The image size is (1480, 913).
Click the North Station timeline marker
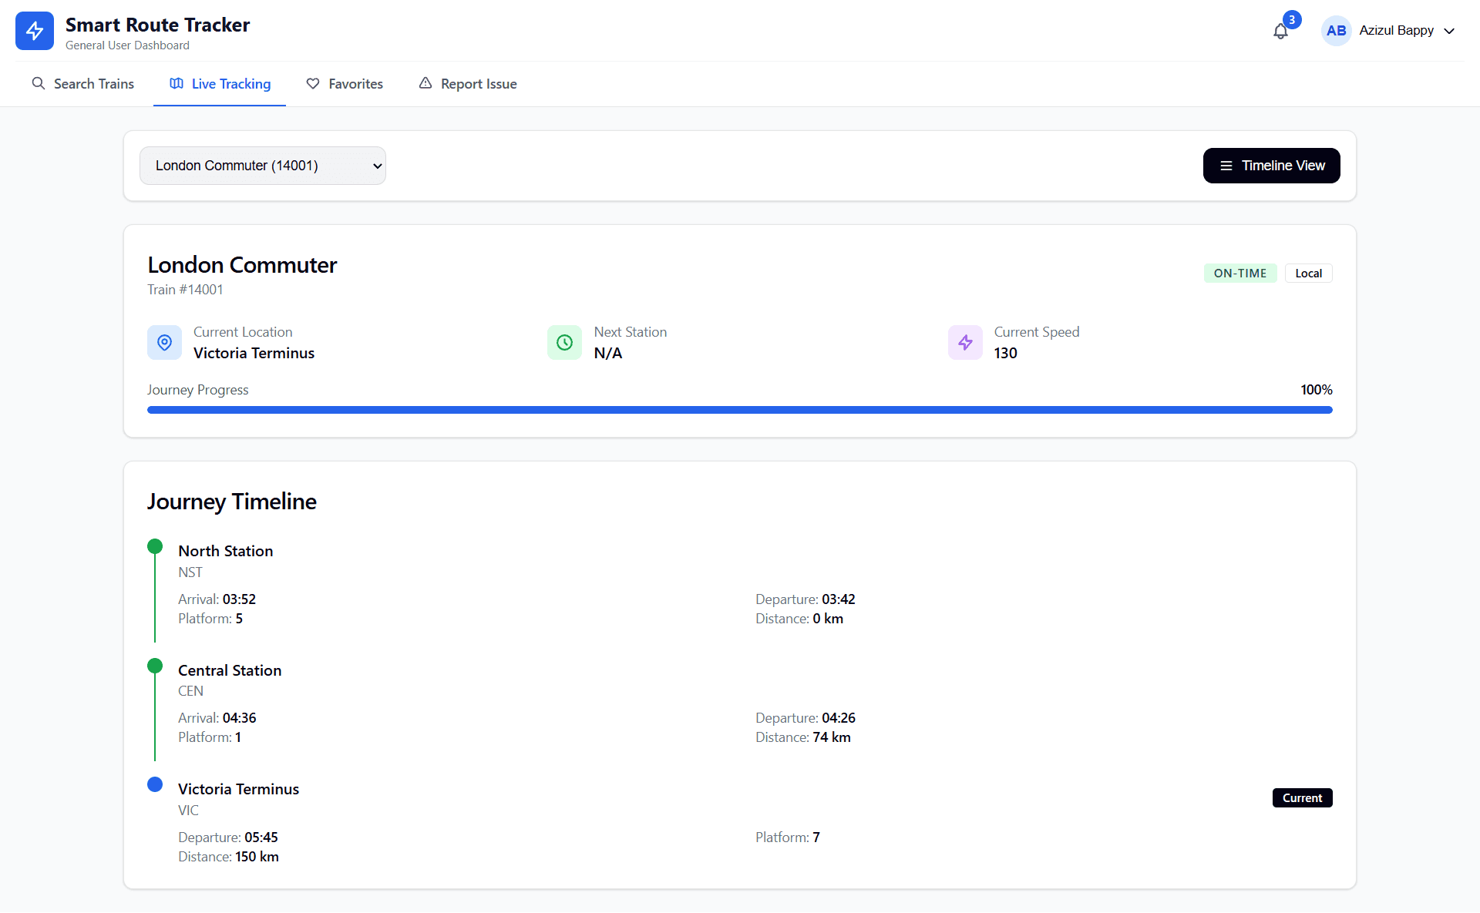pos(155,546)
